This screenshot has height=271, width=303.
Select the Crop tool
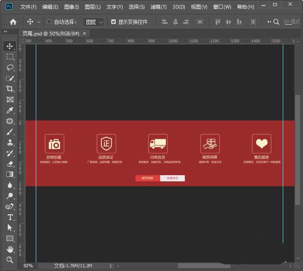click(10, 89)
